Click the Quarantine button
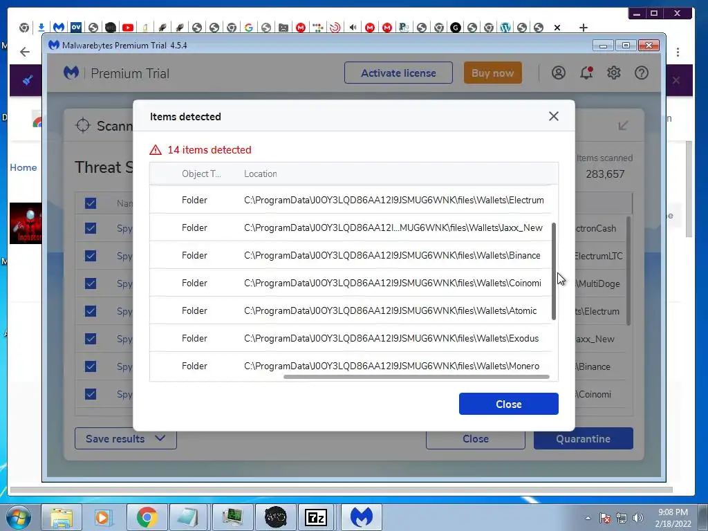 [584, 438]
